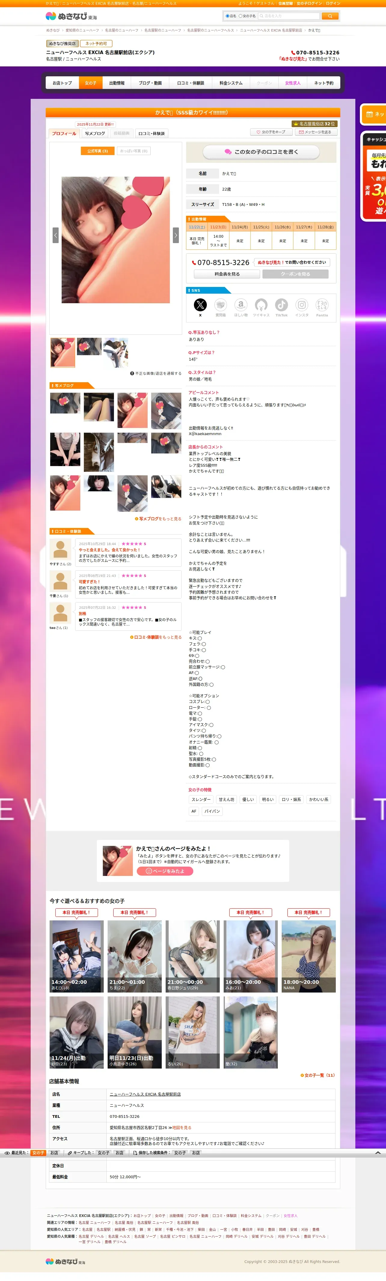Screen dimensions: 386x1281
Task: Open the ツイキャス SNS icon
Action: click(261, 305)
